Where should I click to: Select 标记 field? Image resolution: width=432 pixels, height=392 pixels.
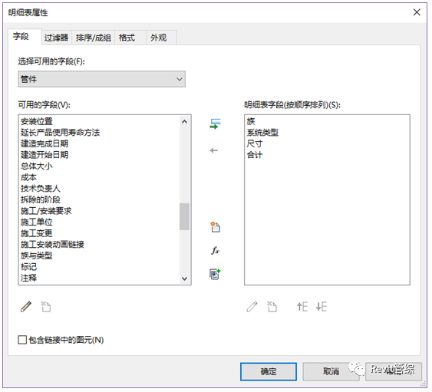tap(28, 267)
